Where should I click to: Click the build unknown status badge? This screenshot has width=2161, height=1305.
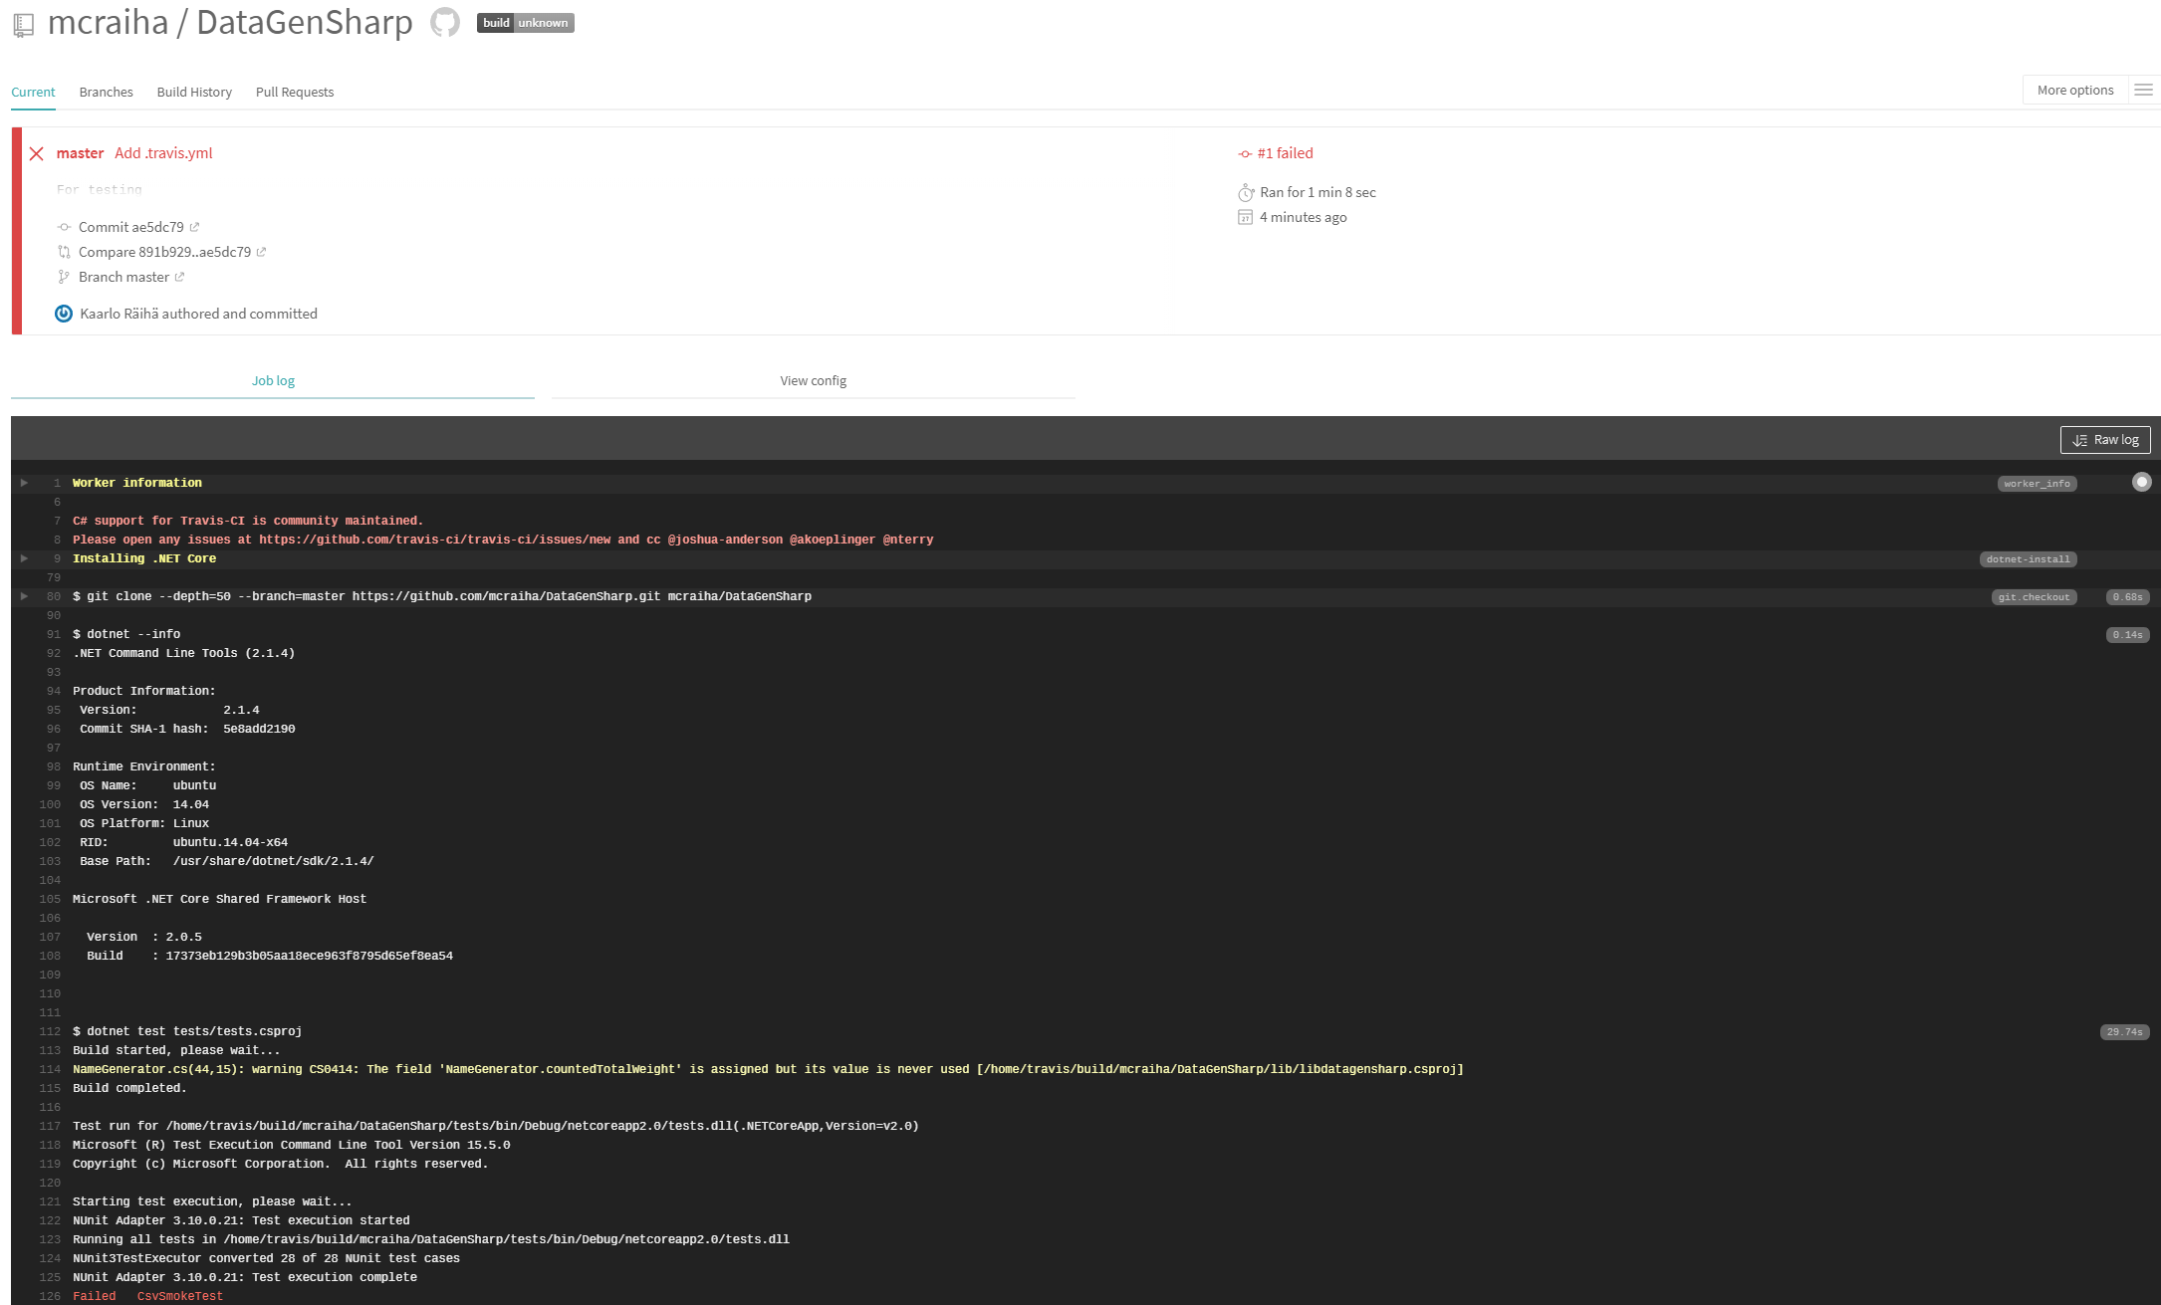525,23
